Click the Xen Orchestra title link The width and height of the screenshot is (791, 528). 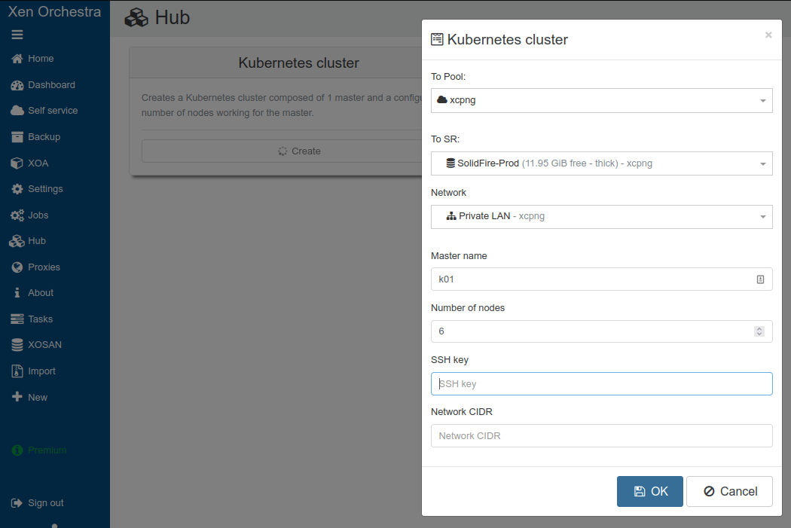click(54, 11)
